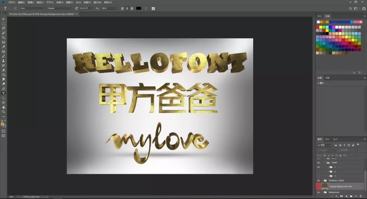Image resolution: width=367 pixels, height=199 pixels.
Task: Click the center text alignment button
Action: click(x=127, y=8)
